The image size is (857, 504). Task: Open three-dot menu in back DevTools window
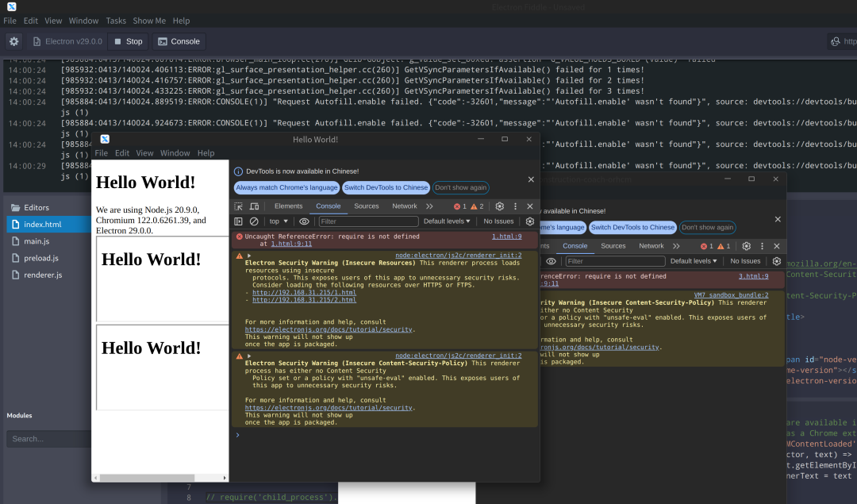pos(762,246)
